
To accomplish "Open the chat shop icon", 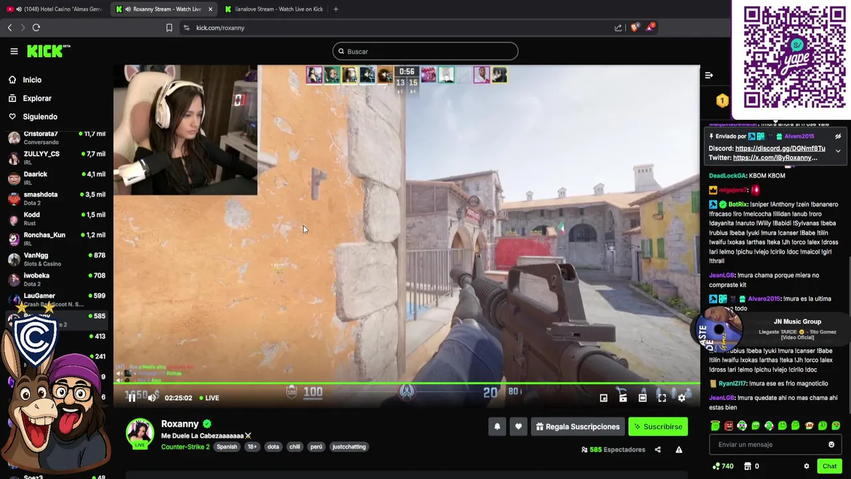I will point(747,466).
